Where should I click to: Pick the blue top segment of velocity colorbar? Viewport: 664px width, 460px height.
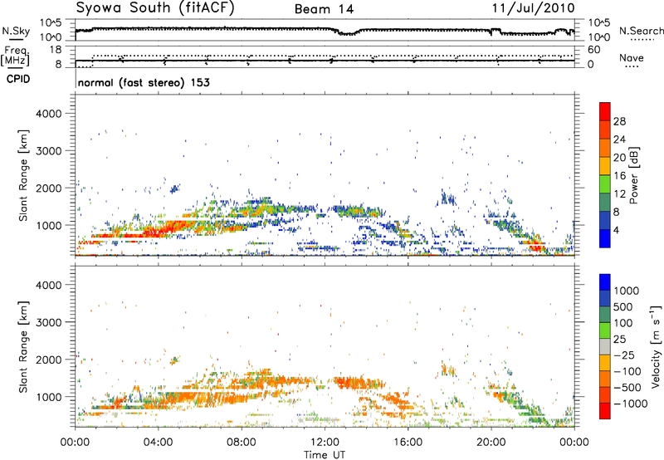(605, 282)
